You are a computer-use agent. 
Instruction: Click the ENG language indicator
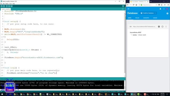[158, 94]
